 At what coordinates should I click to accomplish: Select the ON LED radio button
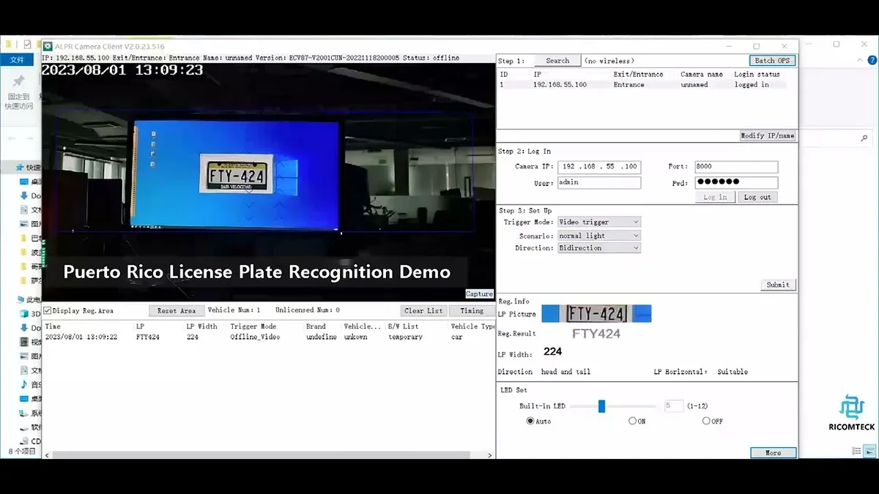[x=632, y=421]
